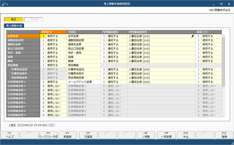
Task: Click the 承認フロー column header
Action: coord(209,32)
